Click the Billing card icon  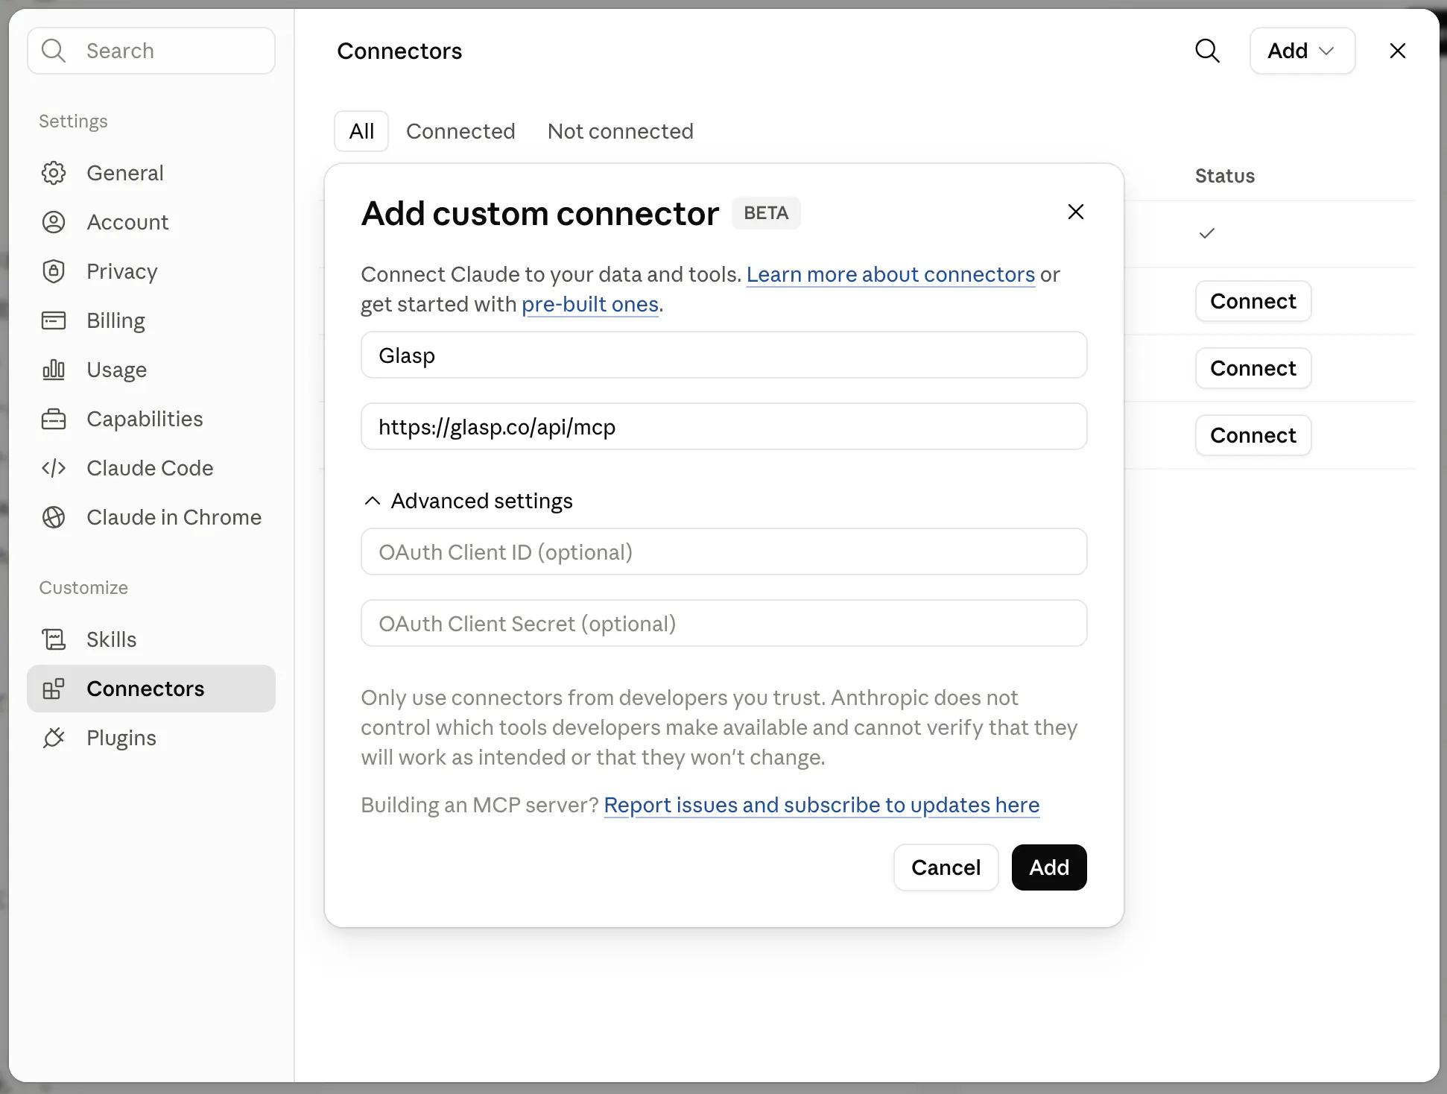pos(54,320)
